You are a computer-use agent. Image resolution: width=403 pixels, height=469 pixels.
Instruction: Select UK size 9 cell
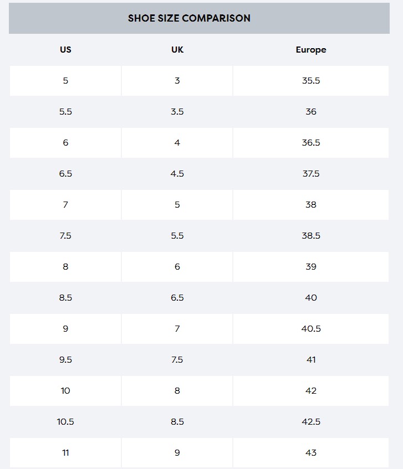(x=177, y=452)
